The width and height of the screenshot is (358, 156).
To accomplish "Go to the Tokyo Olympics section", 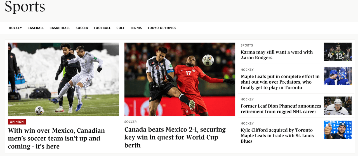I will coord(162,28).
